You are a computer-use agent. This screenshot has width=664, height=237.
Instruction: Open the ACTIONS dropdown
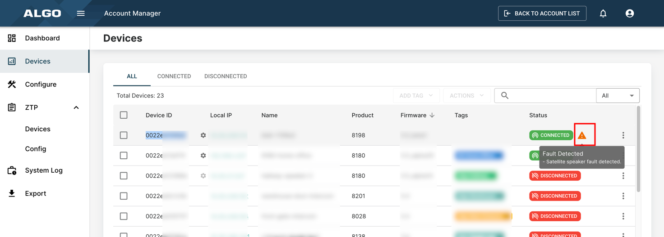pos(466,96)
